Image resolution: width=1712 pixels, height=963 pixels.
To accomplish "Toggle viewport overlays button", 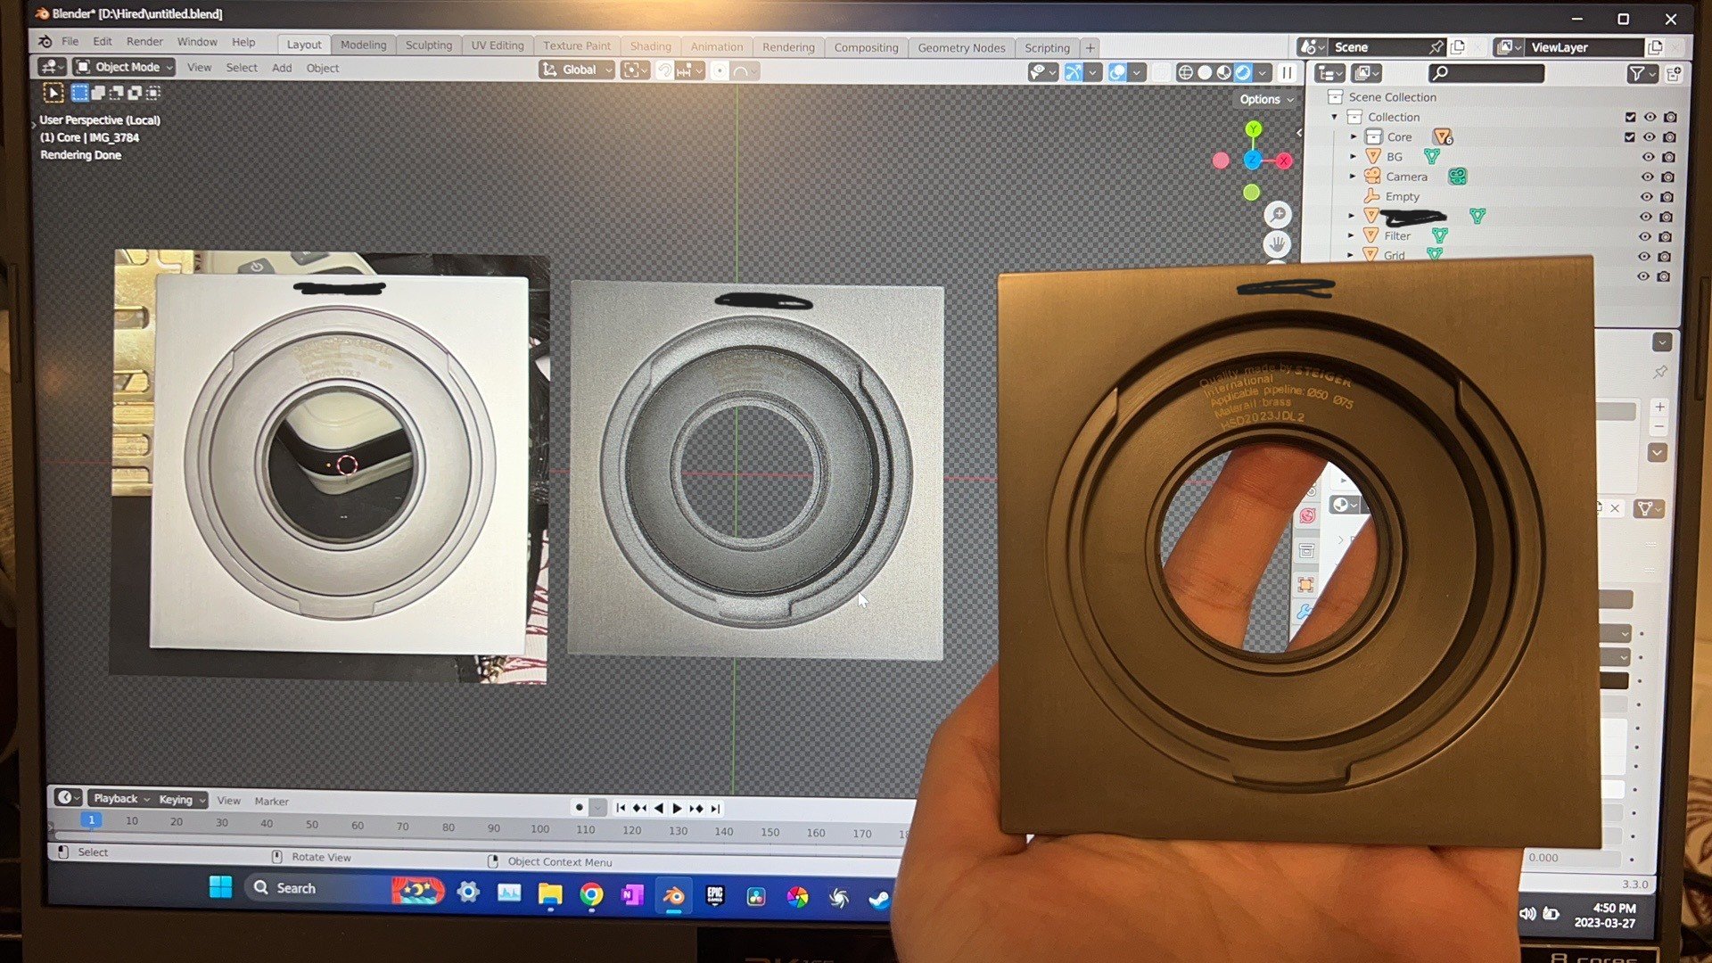I will [1117, 71].
